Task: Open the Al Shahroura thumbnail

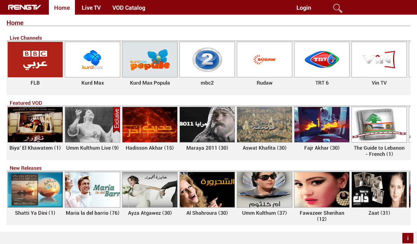Action: [x=207, y=190]
